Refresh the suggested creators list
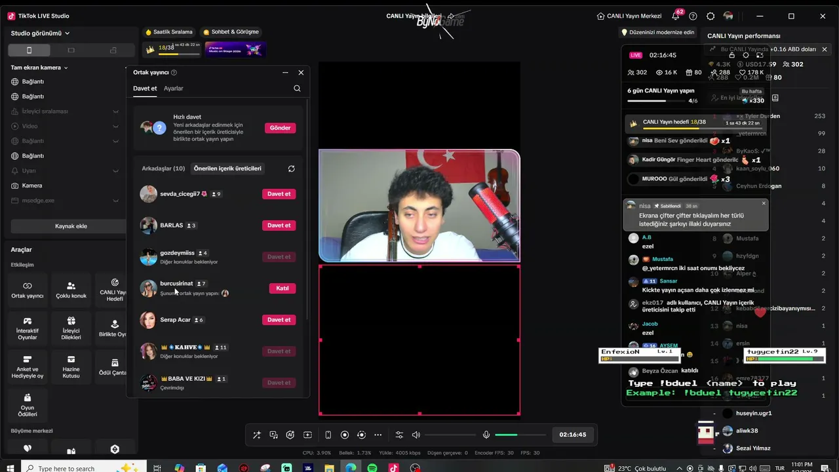The image size is (839, 472). click(x=292, y=168)
